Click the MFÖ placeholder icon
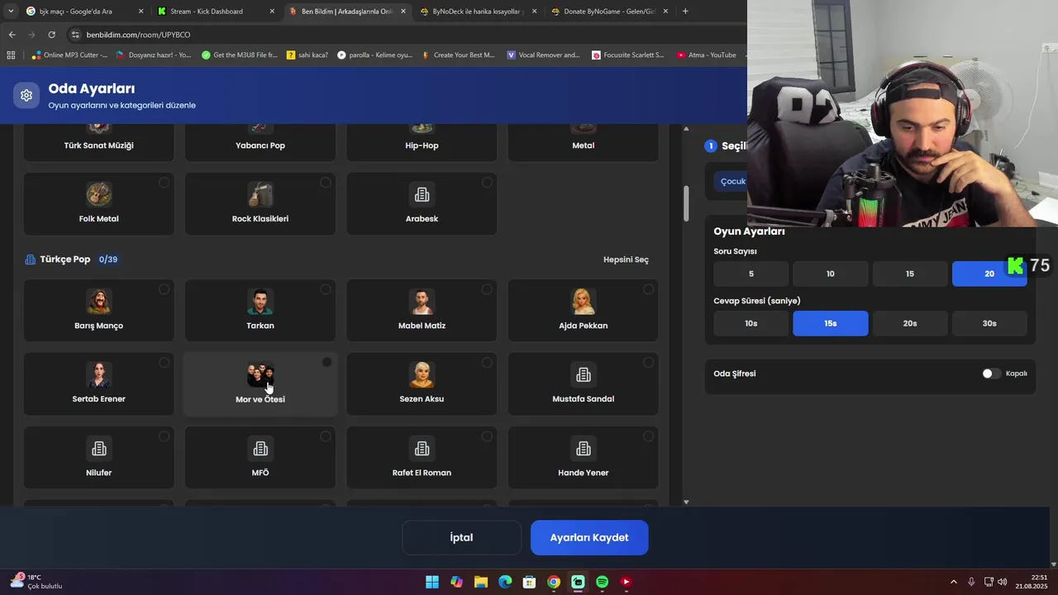The image size is (1058, 595). [260, 449]
